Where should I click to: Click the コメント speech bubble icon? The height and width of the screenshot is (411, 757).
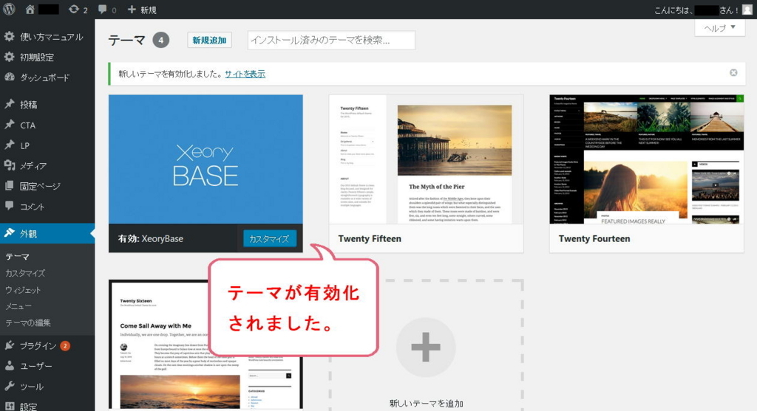(x=9, y=206)
